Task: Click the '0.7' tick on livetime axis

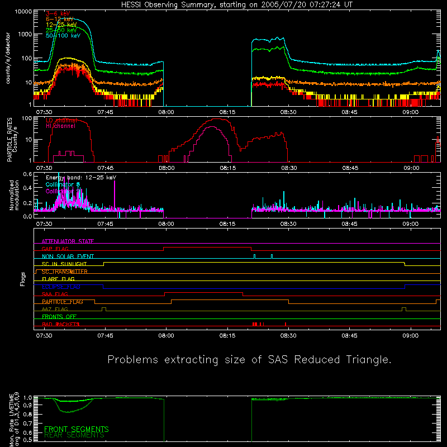Action: (27, 423)
